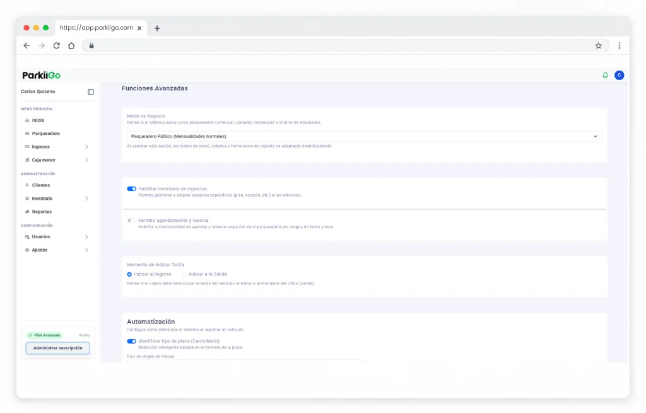Viewport: 646px width, 413px height.
Task: Select Indicar a la Salida radio option
Action: 184,274
